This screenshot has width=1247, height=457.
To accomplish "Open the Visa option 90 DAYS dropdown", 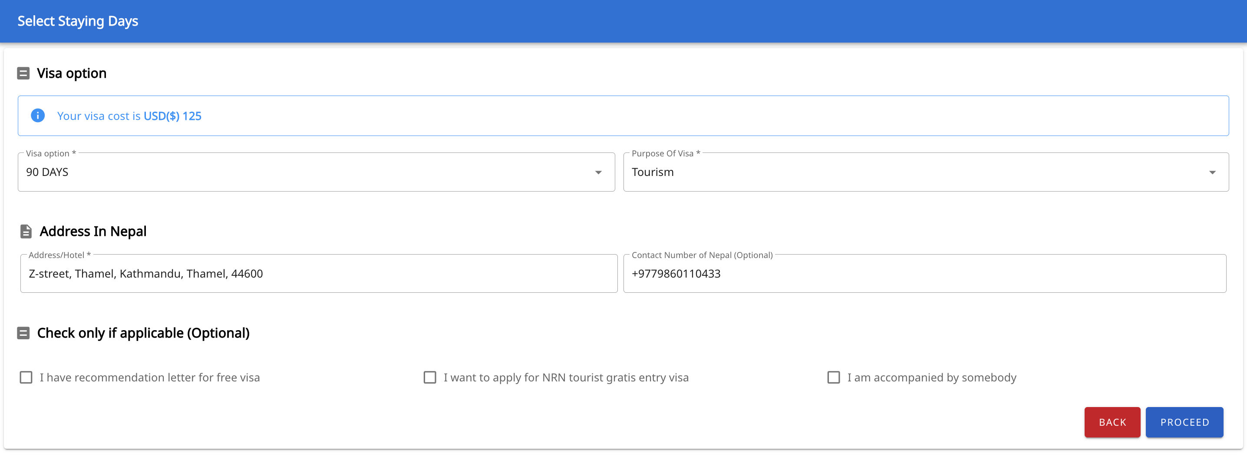I will click(310, 172).
